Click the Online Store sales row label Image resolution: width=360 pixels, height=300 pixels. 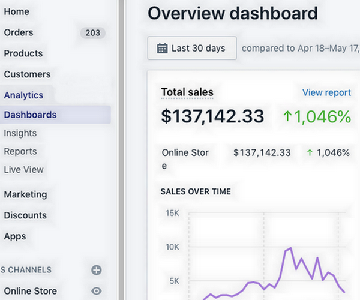pyautogui.click(x=185, y=159)
